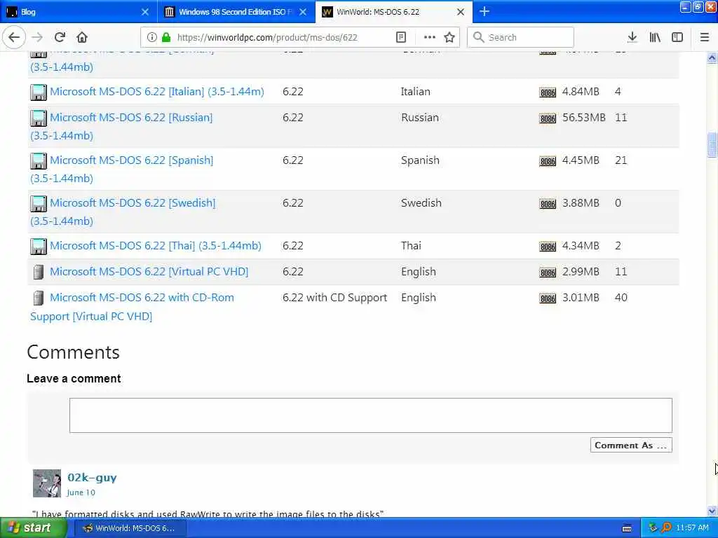Click drive icon beside CD-Rom Support entry
The width and height of the screenshot is (718, 538).
click(x=39, y=298)
